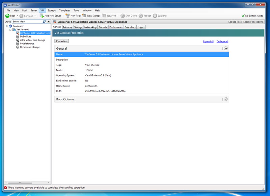Collapse the General properties section chevron

point(226,48)
